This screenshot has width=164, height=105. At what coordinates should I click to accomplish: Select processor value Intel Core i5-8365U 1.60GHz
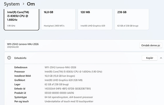(73, 72)
